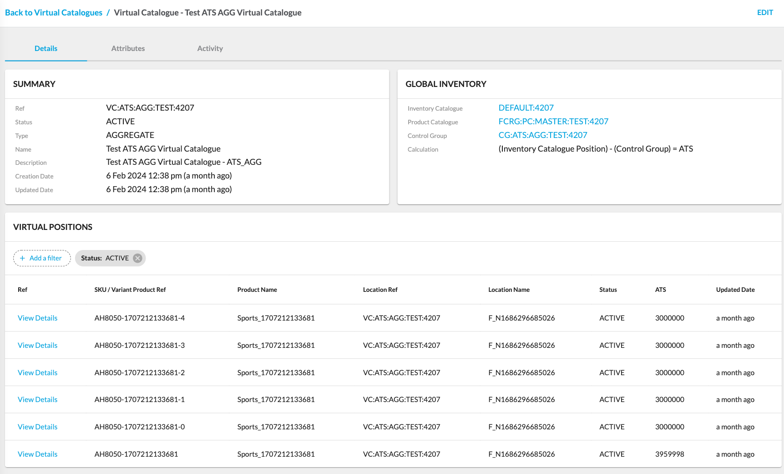Dismiss the Status filter using its X icon
The width and height of the screenshot is (784, 474).
(137, 258)
